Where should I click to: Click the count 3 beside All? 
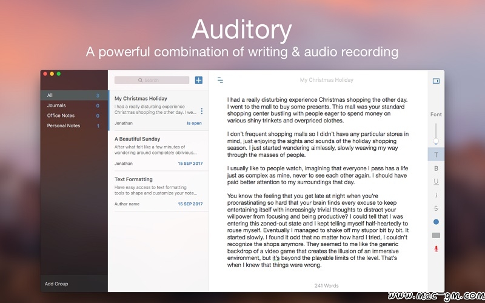[x=98, y=96]
